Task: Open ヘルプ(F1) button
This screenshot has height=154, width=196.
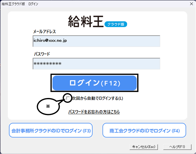Action: point(177,147)
